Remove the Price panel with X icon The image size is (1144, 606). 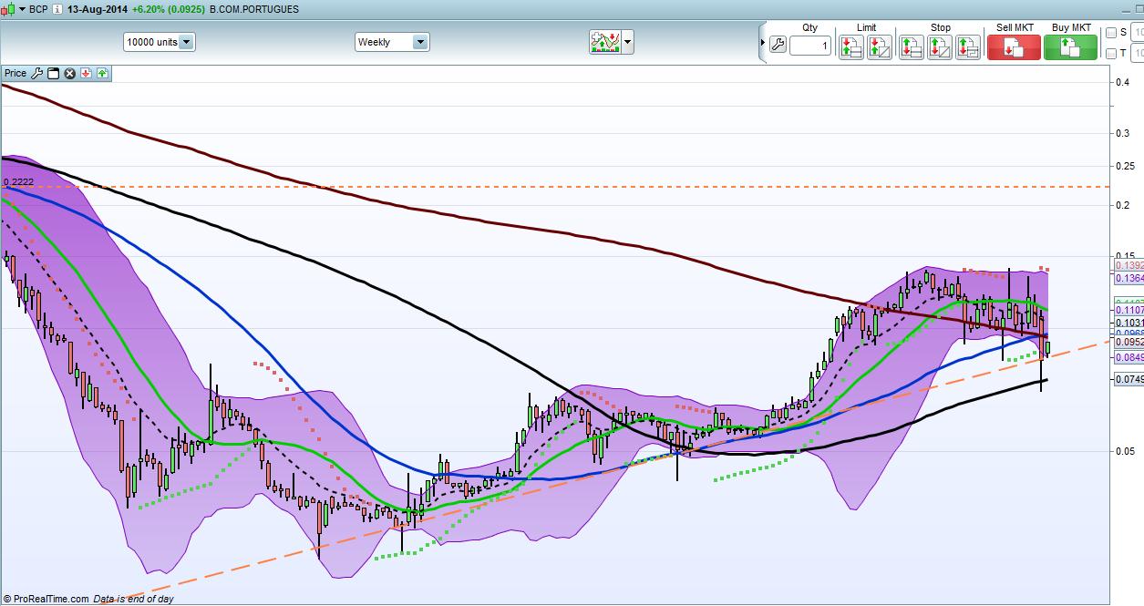[69, 73]
